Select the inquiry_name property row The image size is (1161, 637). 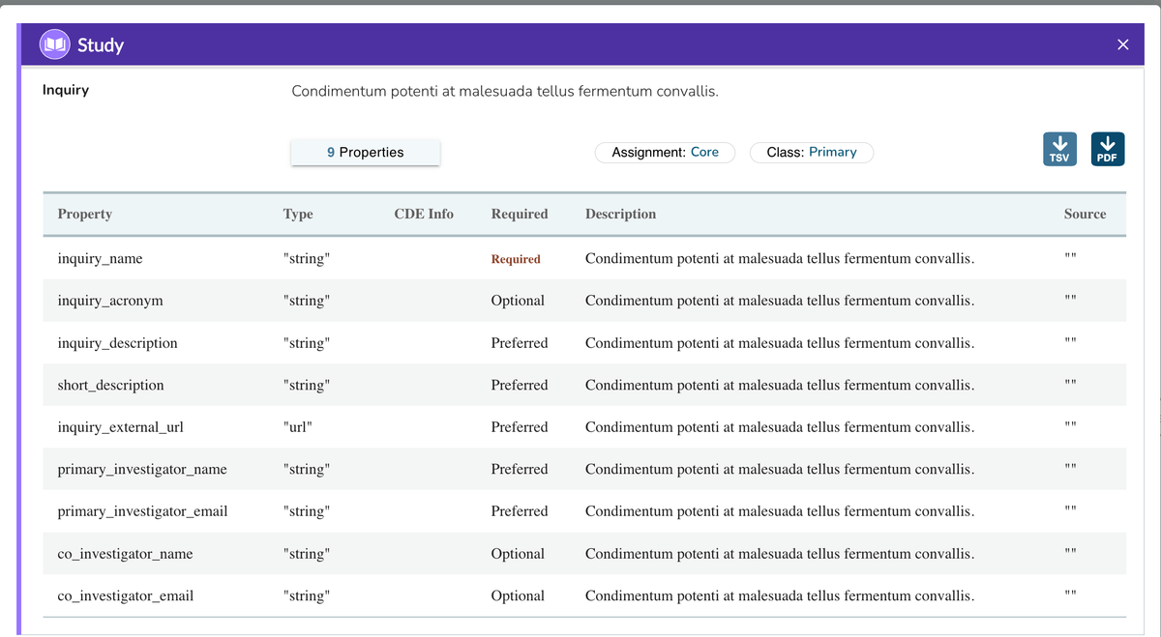pyautogui.click(x=101, y=258)
